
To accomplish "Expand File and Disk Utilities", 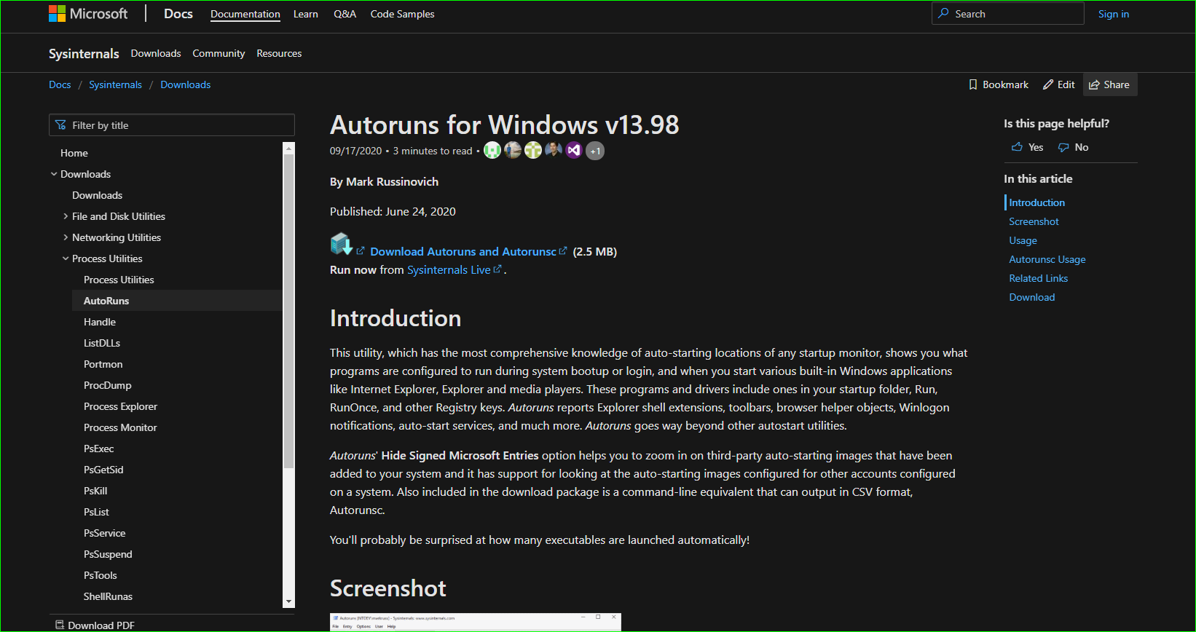I will pos(66,216).
